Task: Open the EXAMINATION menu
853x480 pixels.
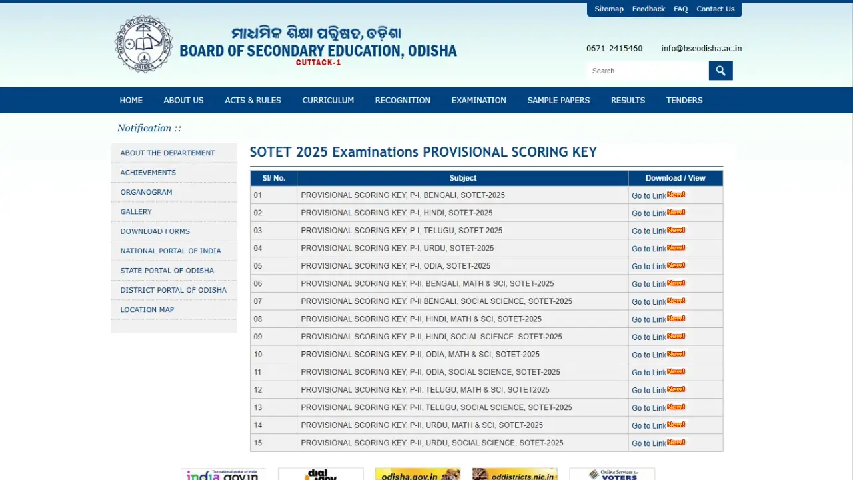Action: 478,100
